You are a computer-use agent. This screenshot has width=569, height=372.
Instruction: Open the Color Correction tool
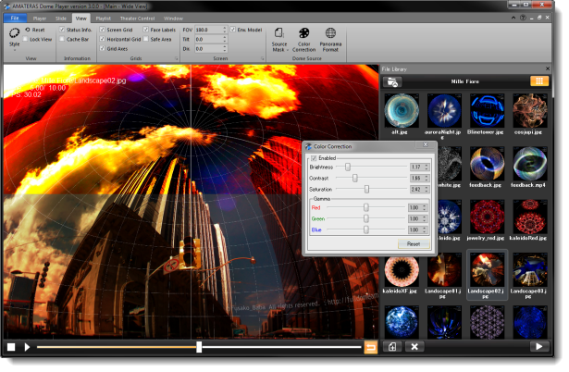coord(304,40)
